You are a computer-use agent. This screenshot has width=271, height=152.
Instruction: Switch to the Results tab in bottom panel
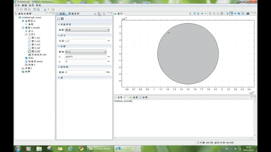[144, 98]
